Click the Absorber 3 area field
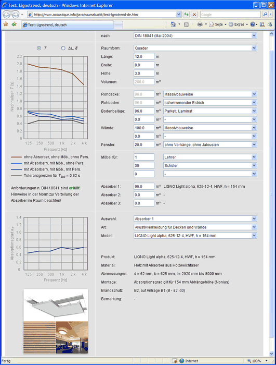This screenshot has width=276, height=365. pyautogui.click(x=144, y=203)
